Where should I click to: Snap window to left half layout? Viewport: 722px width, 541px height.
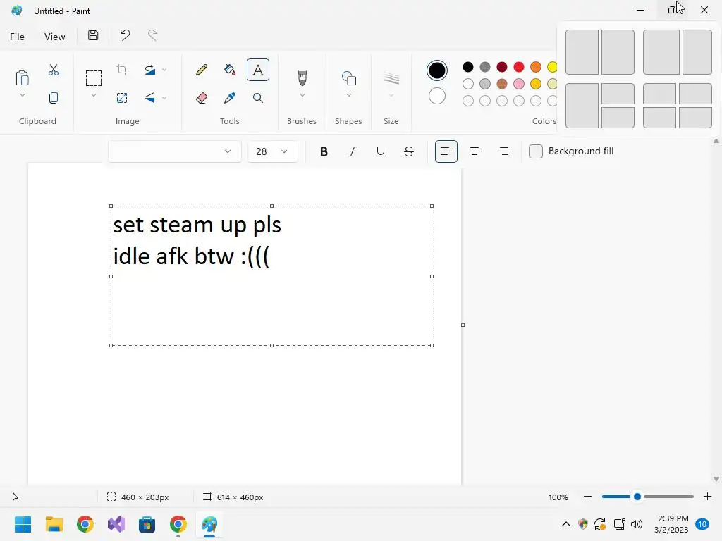582,52
